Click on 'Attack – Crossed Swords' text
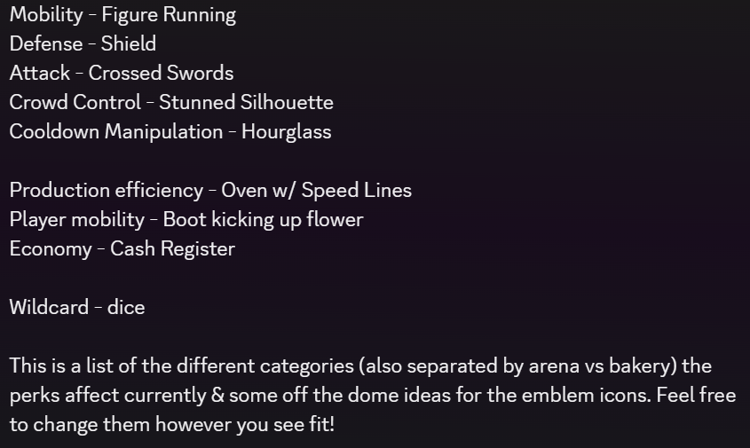This screenshot has height=448, width=750. [x=122, y=73]
